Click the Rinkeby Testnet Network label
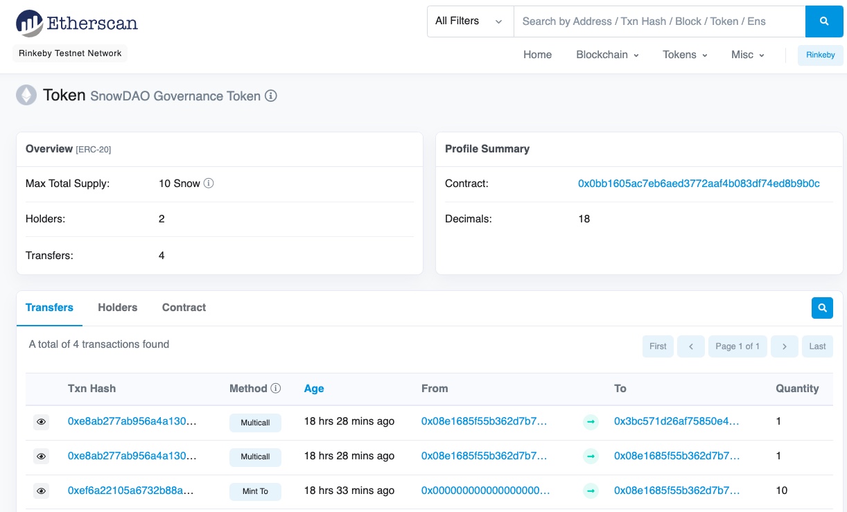The height and width of the screenshot is (512, 847). point(70,53)
